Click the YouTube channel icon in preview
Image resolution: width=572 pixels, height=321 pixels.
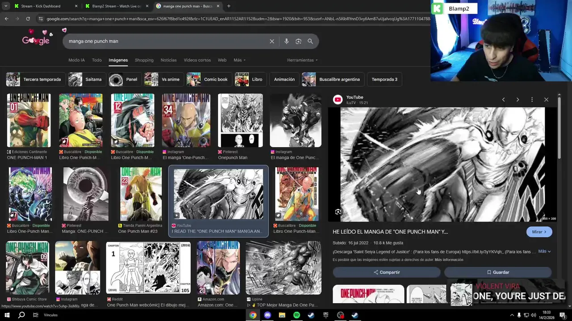(338, 99)
